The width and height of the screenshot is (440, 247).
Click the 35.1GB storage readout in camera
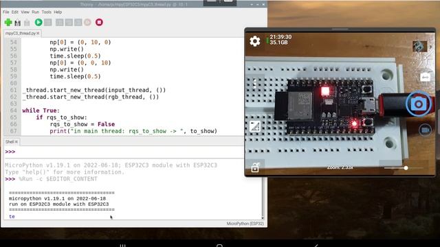(x=278, y=43)
